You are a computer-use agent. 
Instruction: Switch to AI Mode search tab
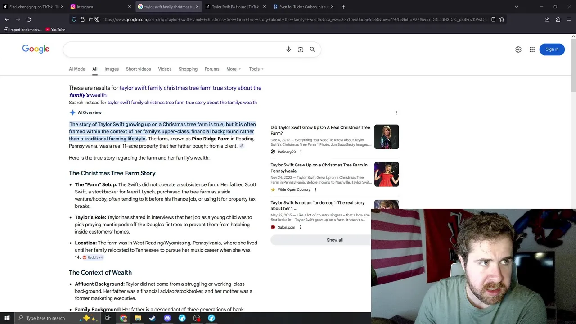pyautogui.click(x=77, y=69)
